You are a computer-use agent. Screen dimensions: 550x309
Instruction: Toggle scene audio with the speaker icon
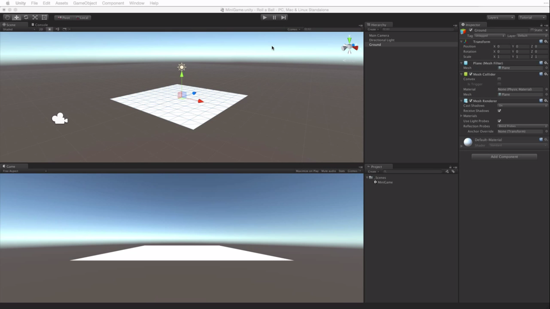coord(57,29)
